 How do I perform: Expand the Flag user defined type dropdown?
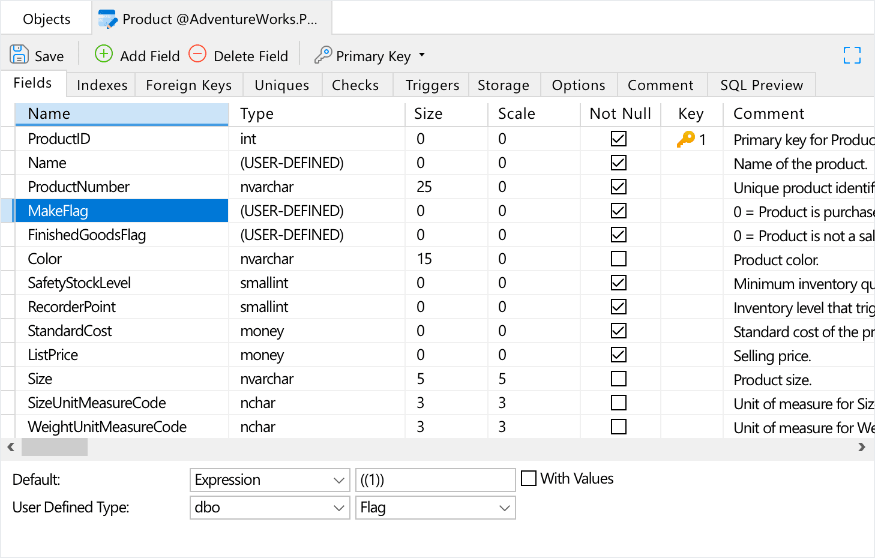pos(504,508)
